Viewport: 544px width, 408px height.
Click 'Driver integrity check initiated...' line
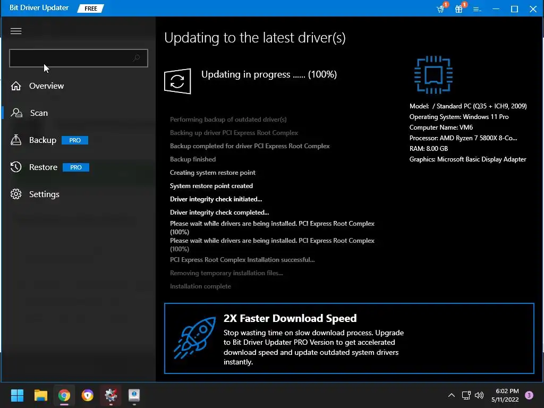point(216,199)
